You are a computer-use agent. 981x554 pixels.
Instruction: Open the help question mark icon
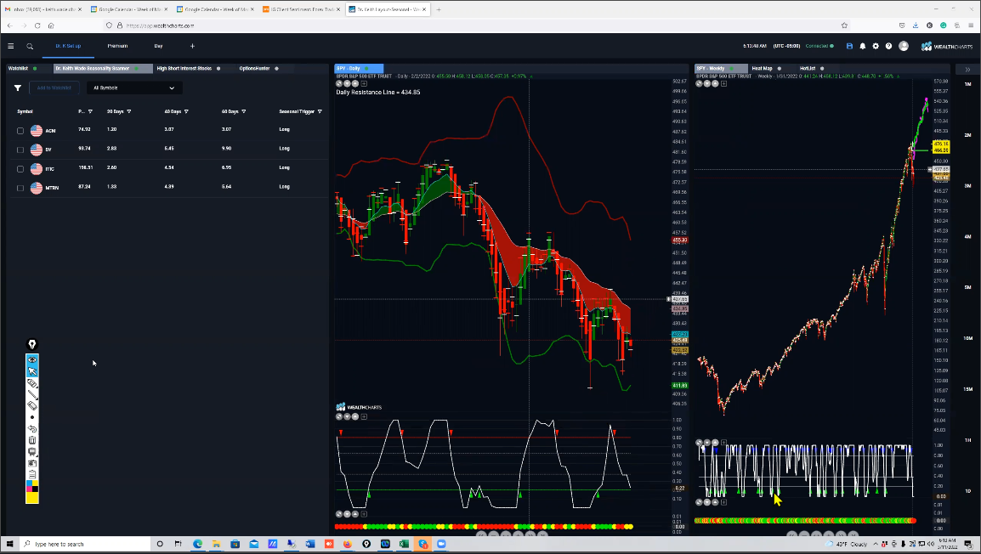pyautogui.click(x=888, y=46)
